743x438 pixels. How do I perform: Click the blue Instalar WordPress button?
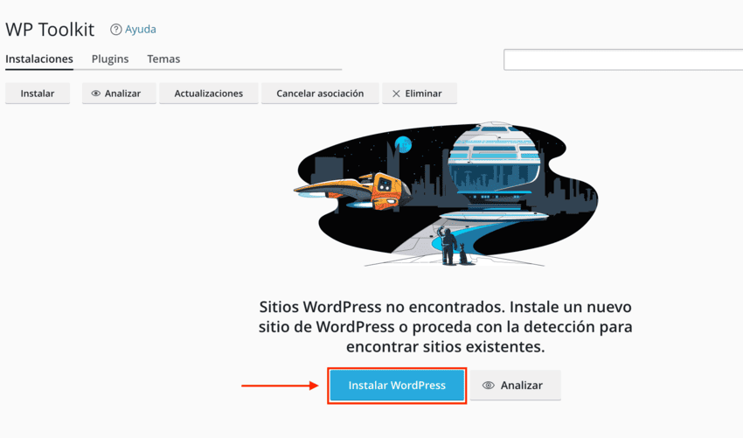397,386
